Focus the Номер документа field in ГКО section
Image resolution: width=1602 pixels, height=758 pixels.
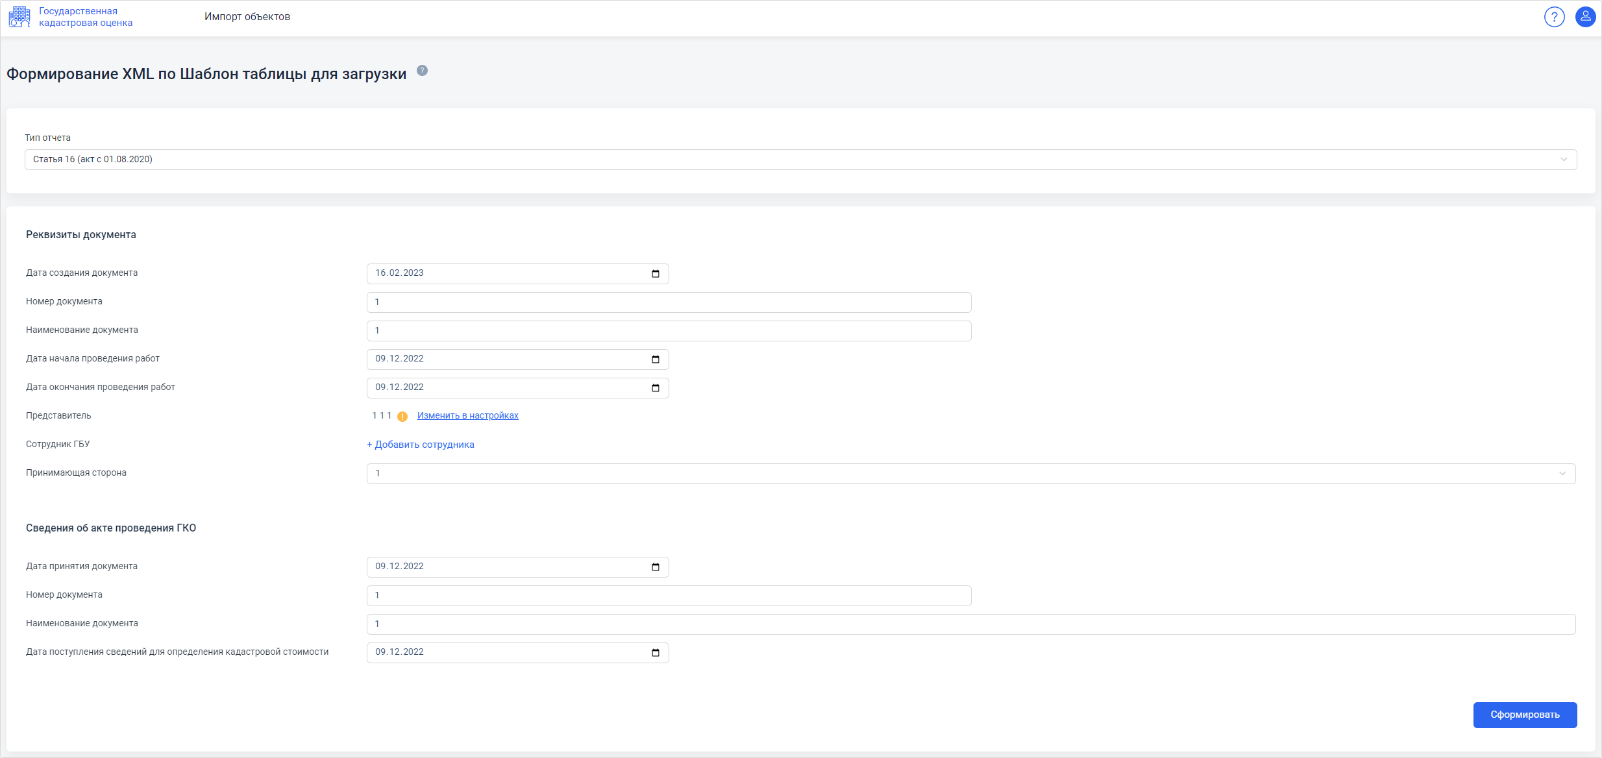click(x=669, y=596)
